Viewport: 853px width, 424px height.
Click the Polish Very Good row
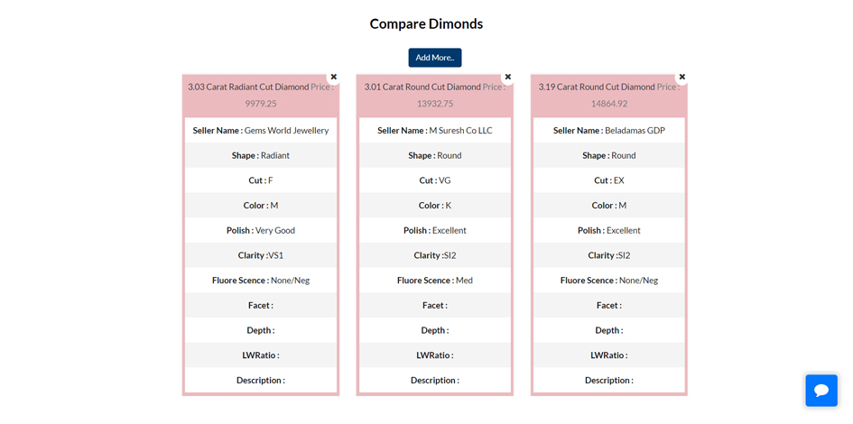point(261,230)
